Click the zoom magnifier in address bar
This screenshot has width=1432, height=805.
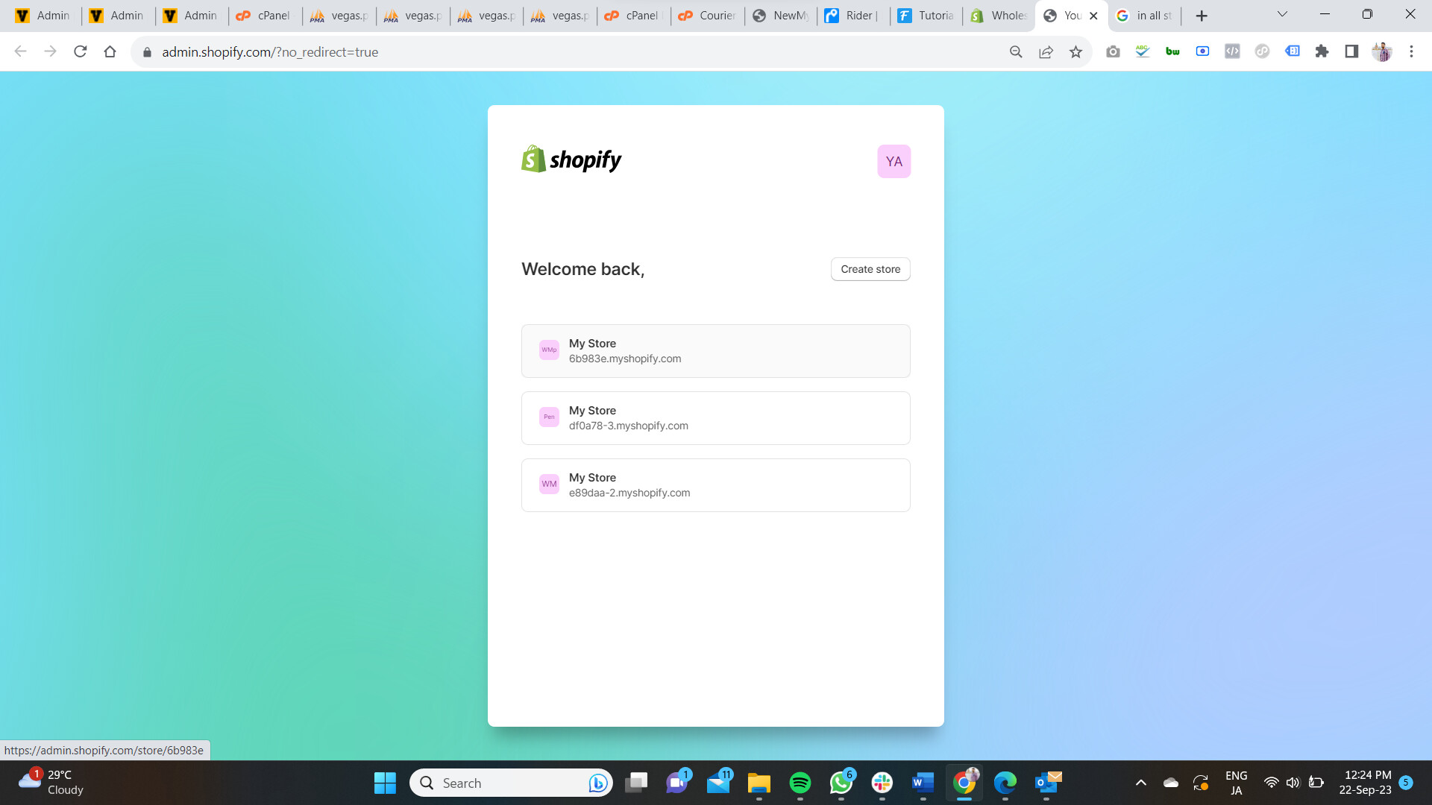(1016, 51)
